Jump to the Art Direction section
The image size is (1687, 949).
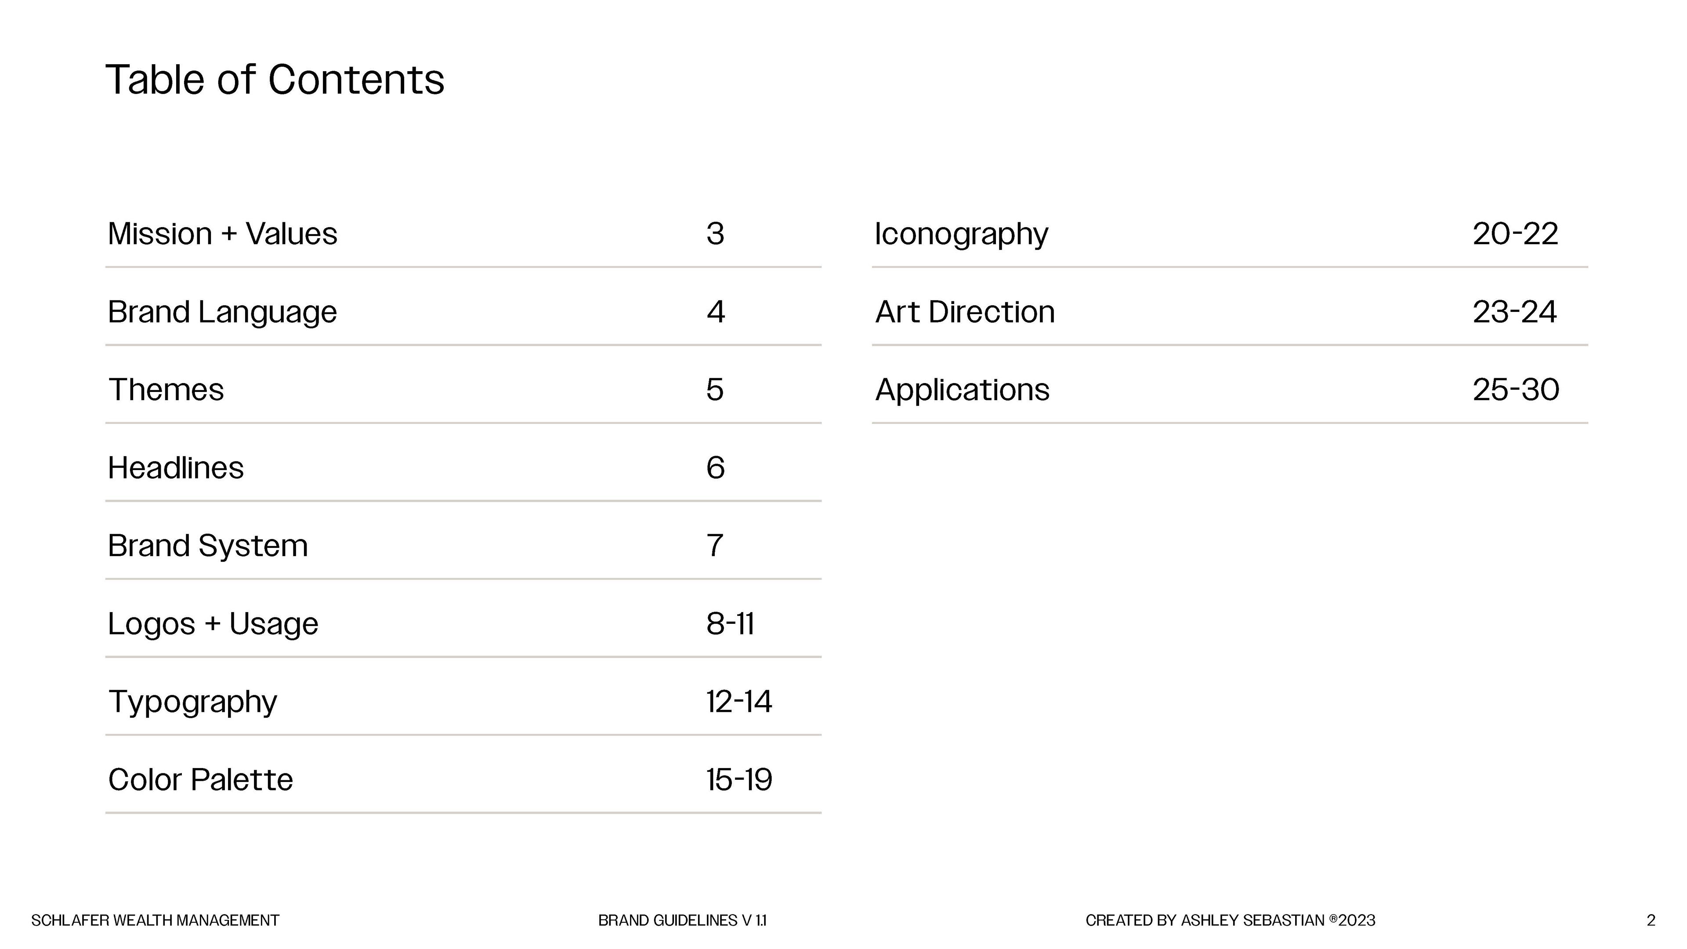tap(965, 312)
